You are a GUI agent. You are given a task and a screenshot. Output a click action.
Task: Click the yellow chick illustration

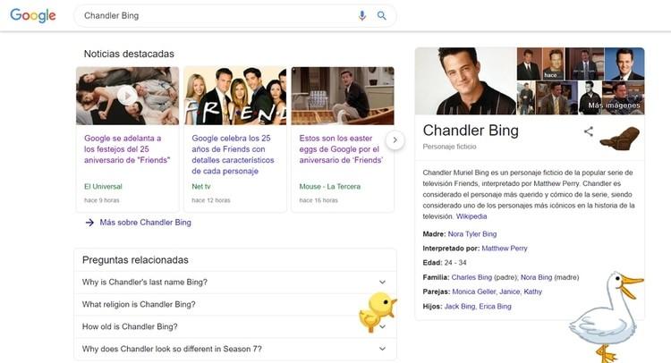pos(378,311)
